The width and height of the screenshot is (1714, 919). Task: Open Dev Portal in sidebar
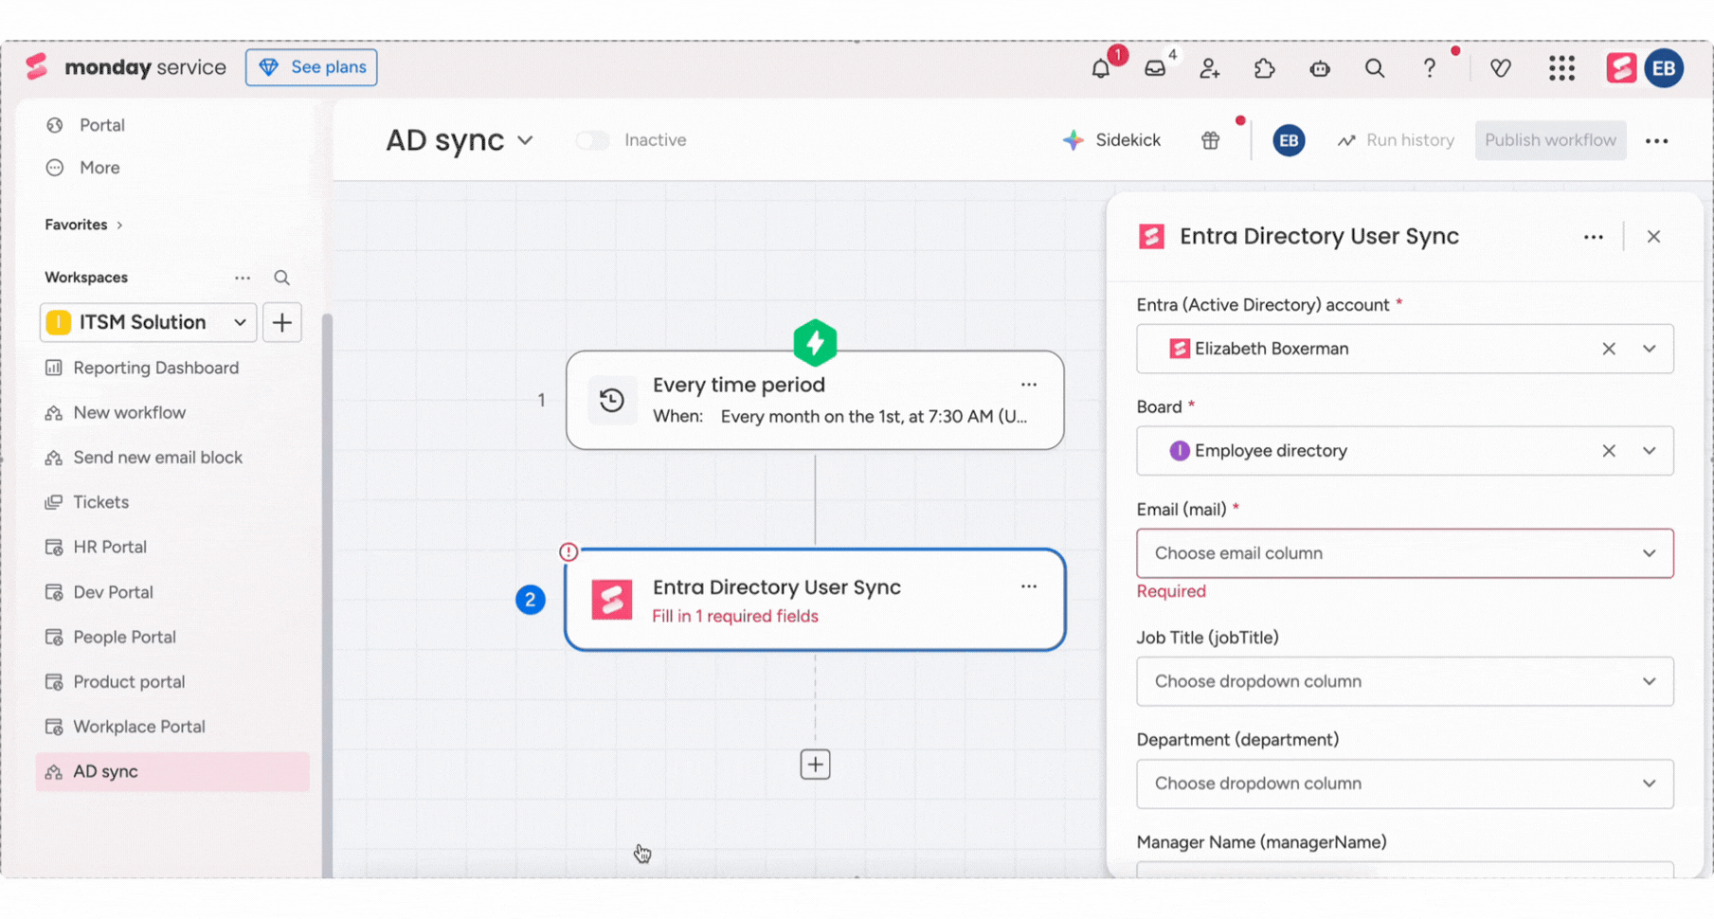[113, 592]
